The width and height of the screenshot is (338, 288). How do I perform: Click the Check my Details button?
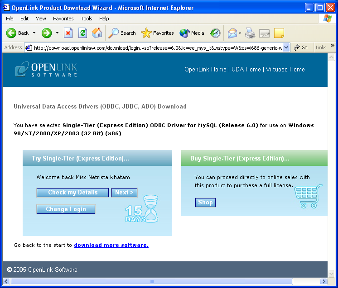tap(72, 193)
